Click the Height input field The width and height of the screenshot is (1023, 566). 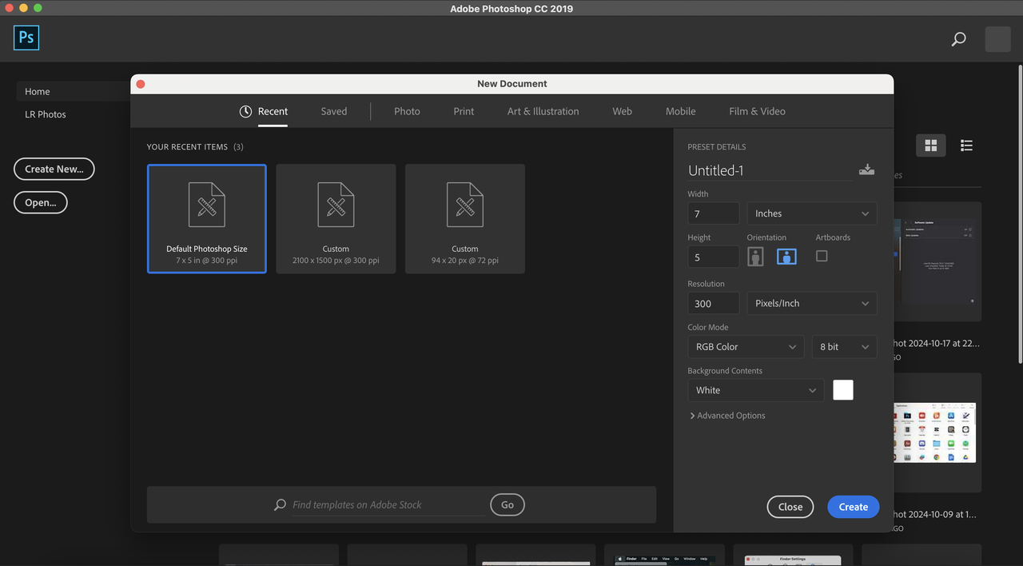pos(713,257)
